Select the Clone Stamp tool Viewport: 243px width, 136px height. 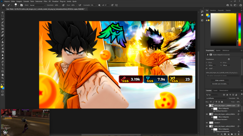[x=2, y=42]
